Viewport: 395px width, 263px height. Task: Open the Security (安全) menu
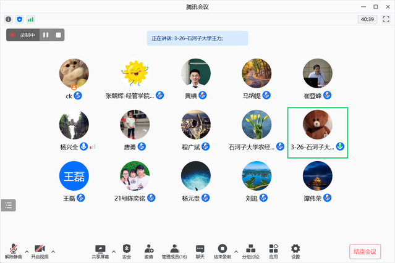coord(127,251)
